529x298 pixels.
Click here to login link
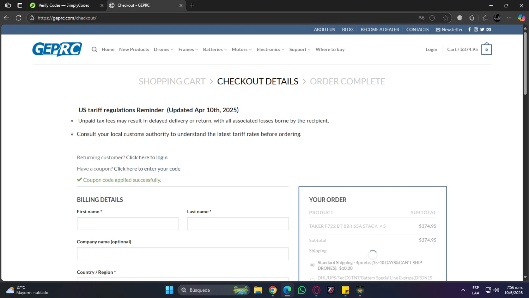pyautogui.click(x=147, y=157)
